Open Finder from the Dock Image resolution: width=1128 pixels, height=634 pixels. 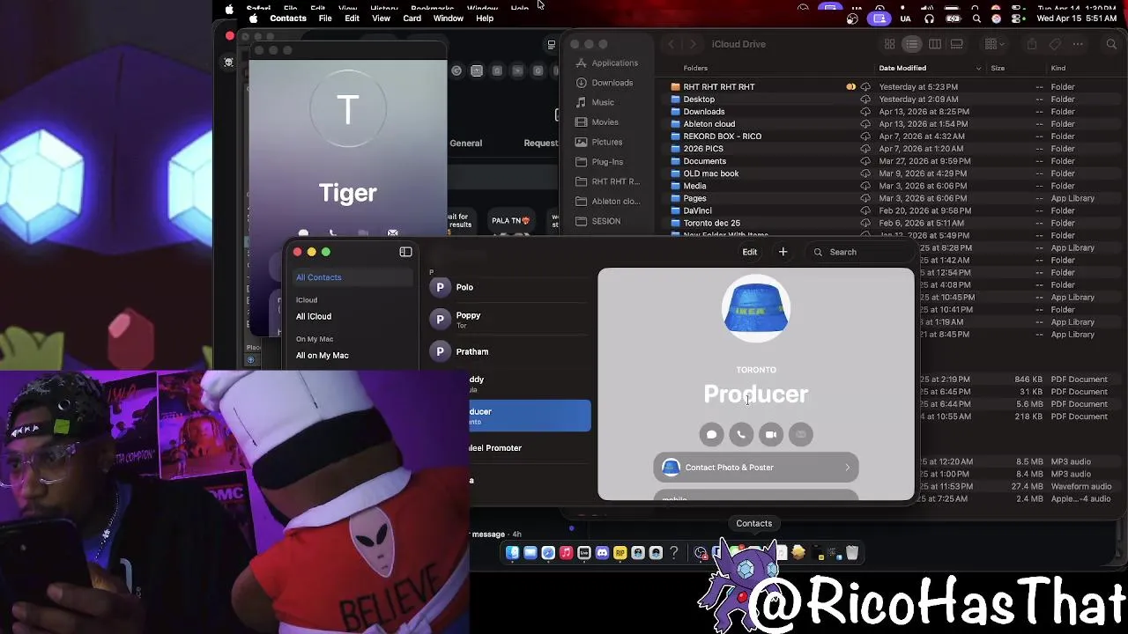point(512,553)
